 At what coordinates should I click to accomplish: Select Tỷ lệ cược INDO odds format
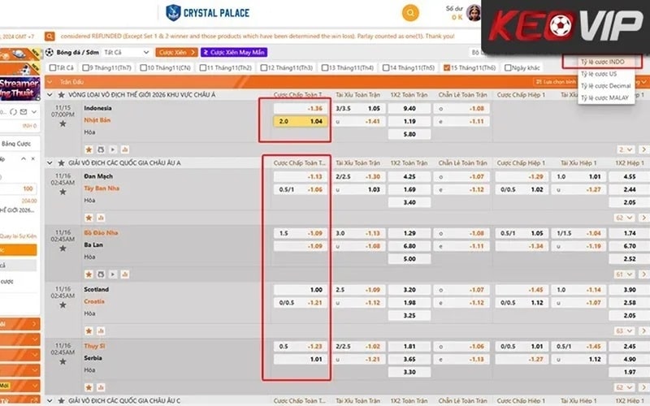click(x=602, y=62)
